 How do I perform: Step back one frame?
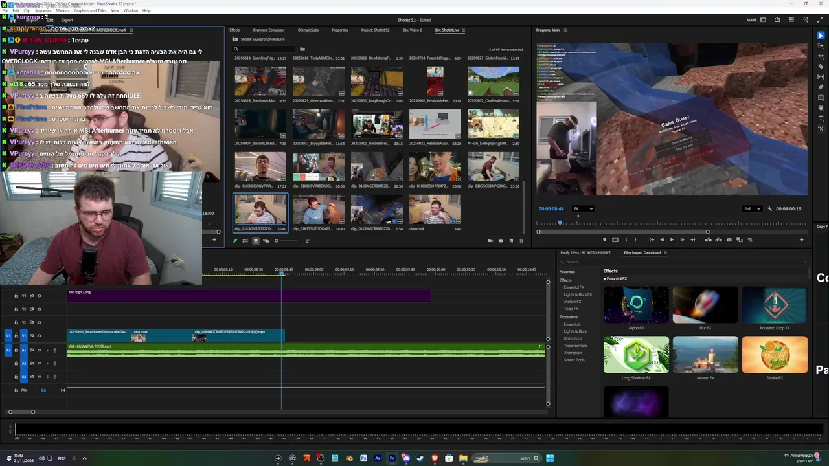point(661,239)
